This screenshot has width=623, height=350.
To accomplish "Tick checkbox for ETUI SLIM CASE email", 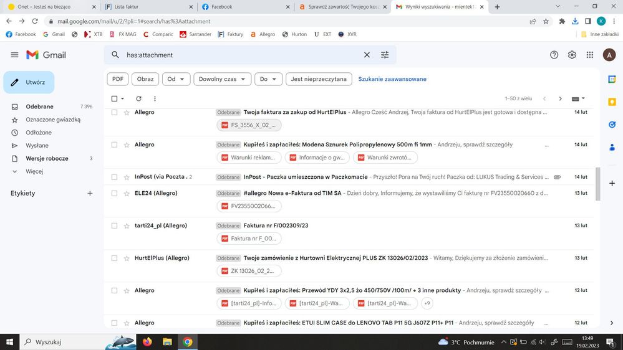I will [x=114, y=323].
